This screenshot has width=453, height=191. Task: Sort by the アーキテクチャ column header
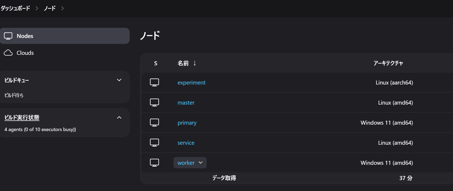tap(388, 63)
